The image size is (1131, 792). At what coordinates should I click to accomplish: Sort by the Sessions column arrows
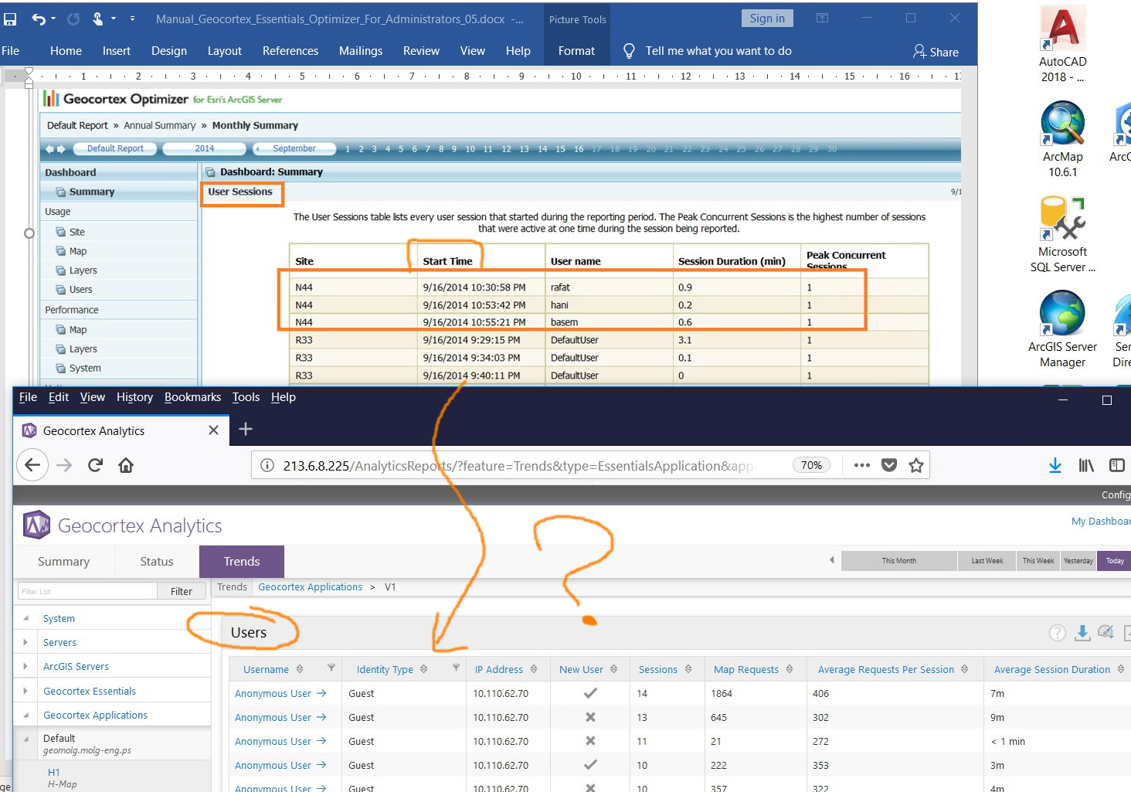click(x=688, y=669)
